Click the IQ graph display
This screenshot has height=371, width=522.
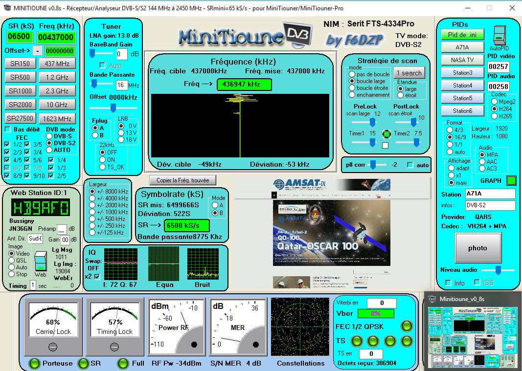pos(121,264)
